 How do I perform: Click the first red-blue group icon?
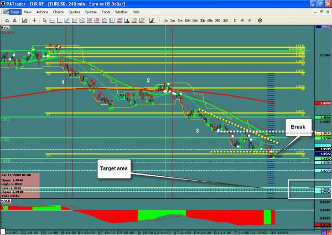(x=7, y=20)
